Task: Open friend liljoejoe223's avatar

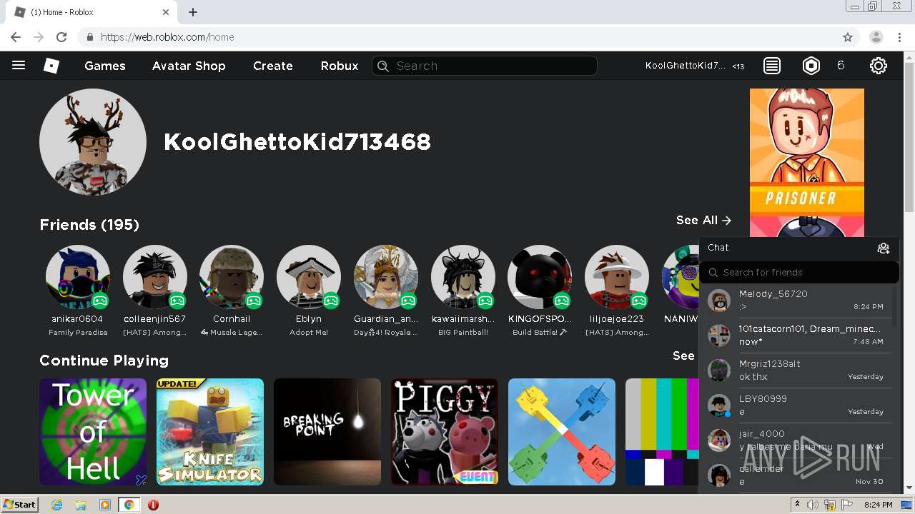Action: [x=617, y=277]
